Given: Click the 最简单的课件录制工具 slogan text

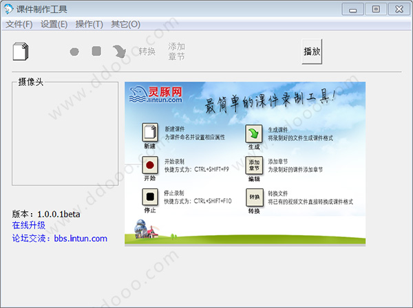Looking at the screenshot, I should click(x=270, y=101).
